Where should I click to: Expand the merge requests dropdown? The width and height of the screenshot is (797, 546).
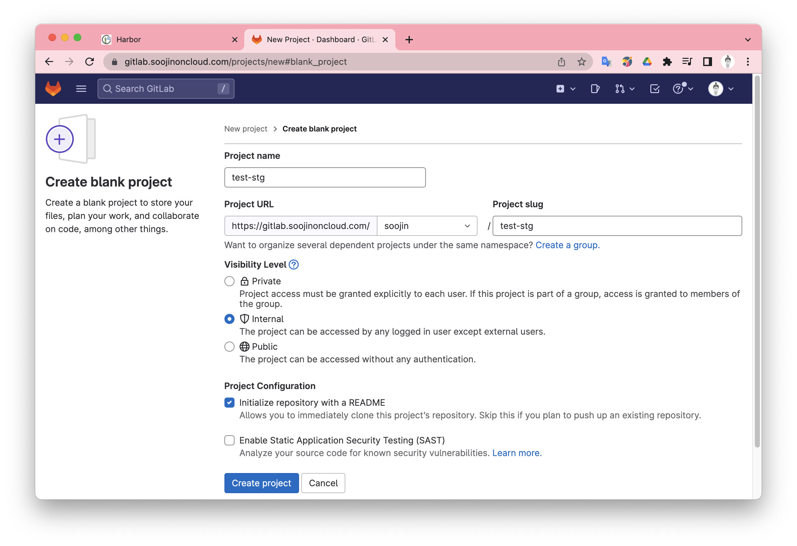coord(624,89)
